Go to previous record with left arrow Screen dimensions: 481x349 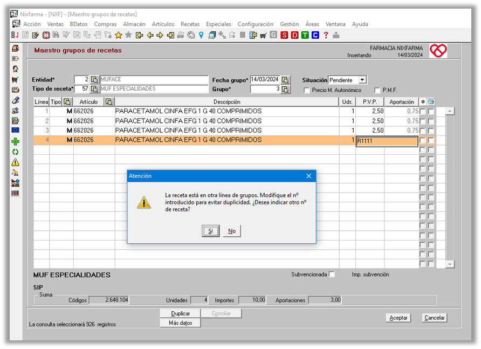point(150,35)
